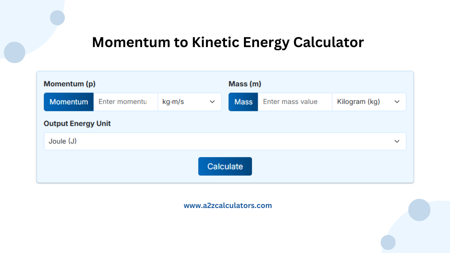The width and height of the screenshot is (450, 253).
Task: Expand the mass unit selector chevron
Action: [397, 102]
